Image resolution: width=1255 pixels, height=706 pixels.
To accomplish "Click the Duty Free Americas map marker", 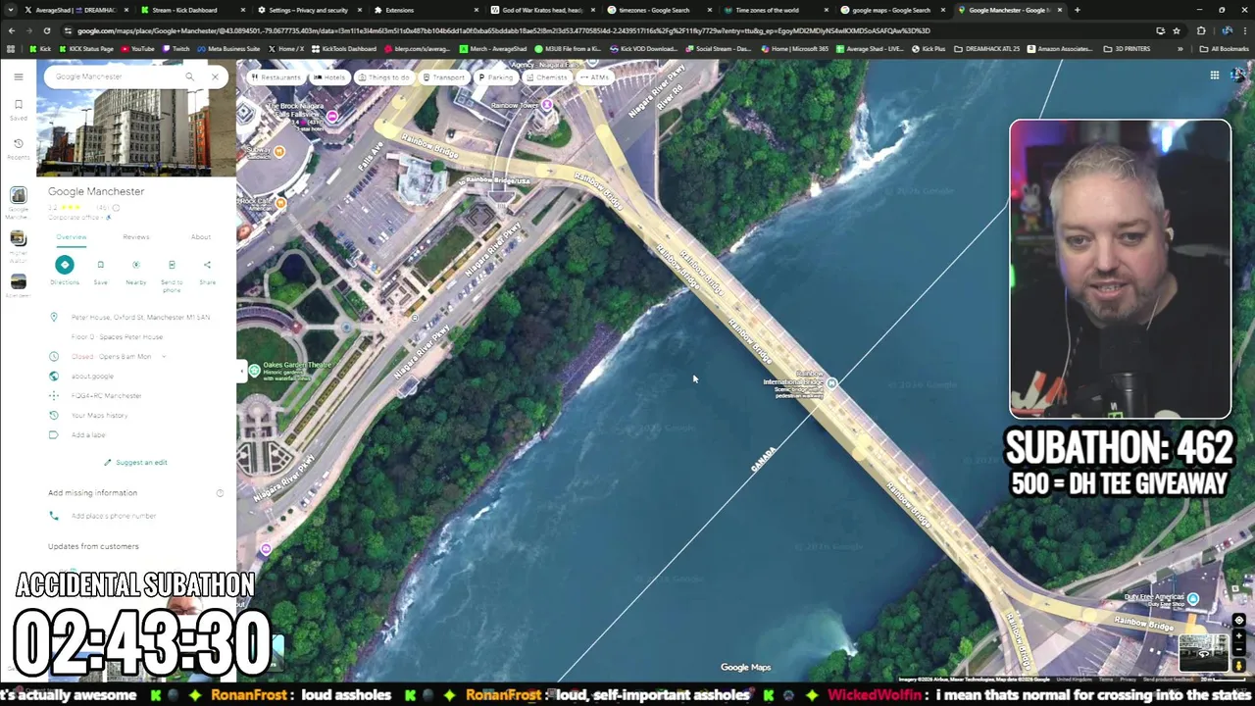I will click(1192, 598).
